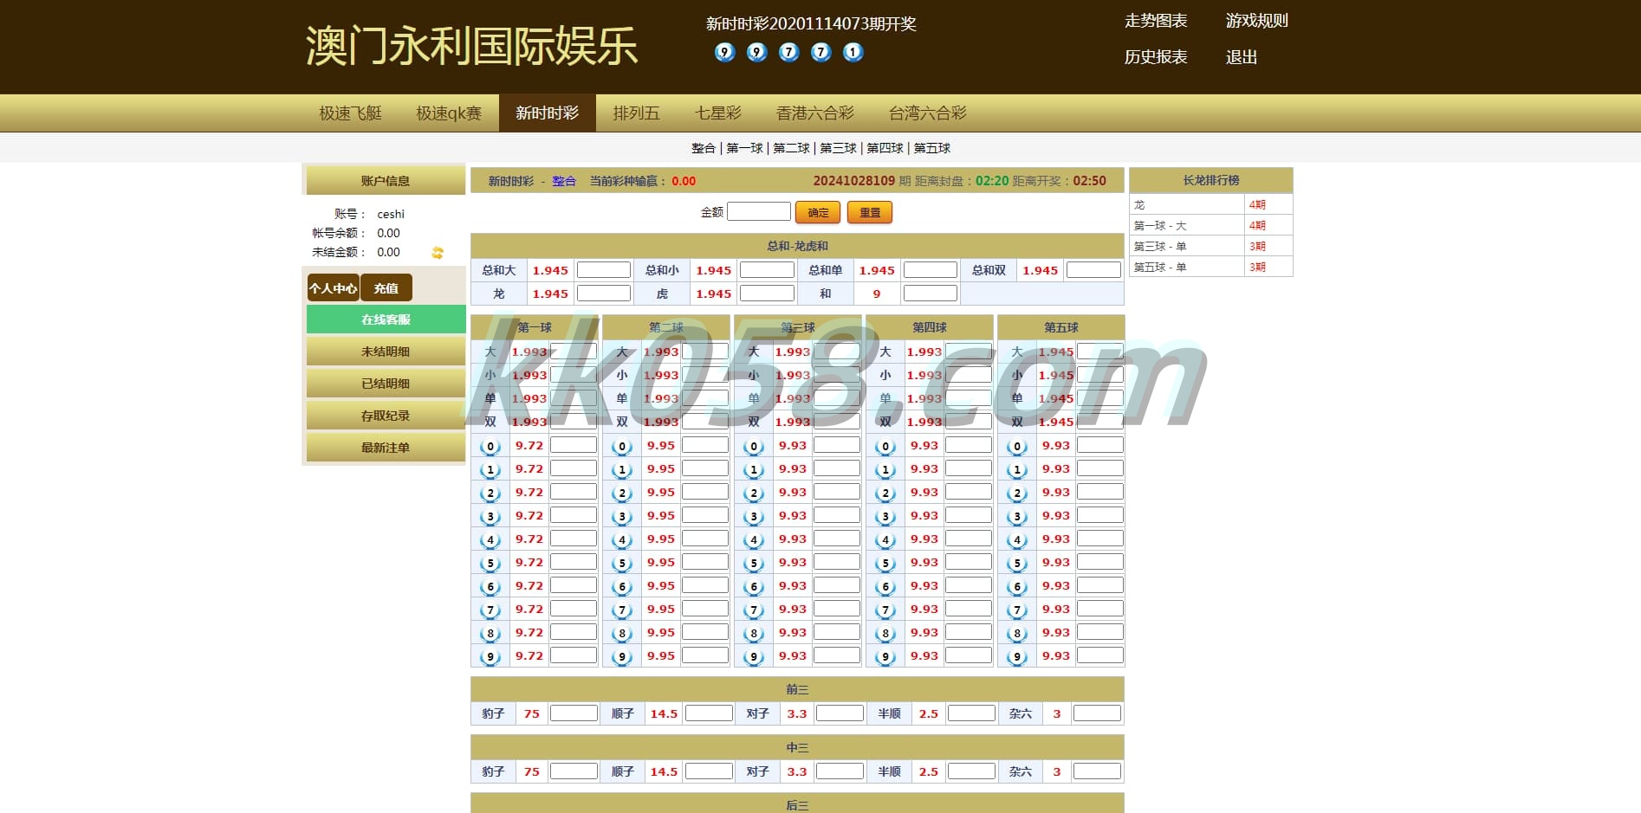Click the 总和双 bet input field
This screenshot has height=813, width=1641.
pos(1093,270)
